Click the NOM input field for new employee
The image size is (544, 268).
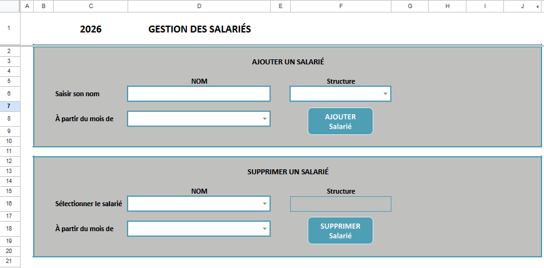pyautogui.click(x=198, y=94)
